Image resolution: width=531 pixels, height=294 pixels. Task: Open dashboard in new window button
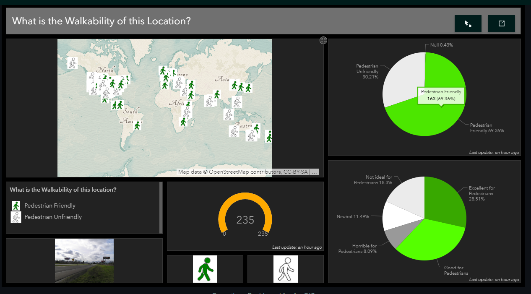501,23
